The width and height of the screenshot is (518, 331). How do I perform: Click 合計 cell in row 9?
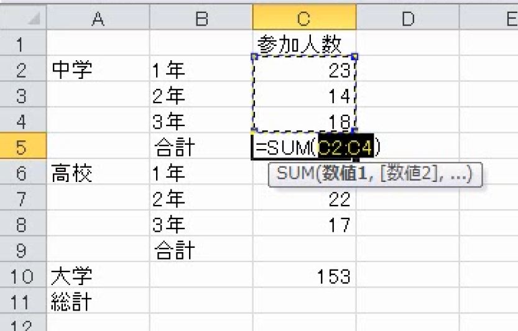coord(201,249)
